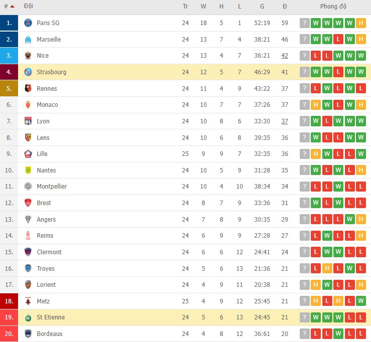Click the Tr matches played header

pyautogui.click(x=185, y=7)
